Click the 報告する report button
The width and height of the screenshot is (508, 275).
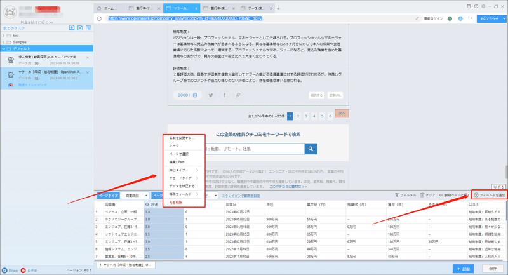[316, 95]
